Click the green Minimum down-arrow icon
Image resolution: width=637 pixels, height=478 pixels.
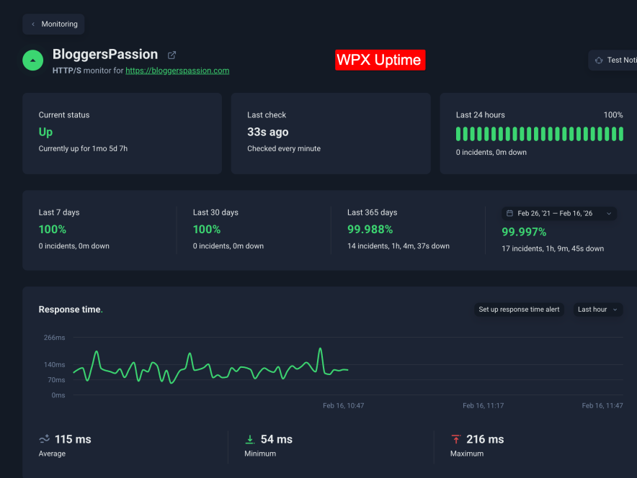(250, 439)
